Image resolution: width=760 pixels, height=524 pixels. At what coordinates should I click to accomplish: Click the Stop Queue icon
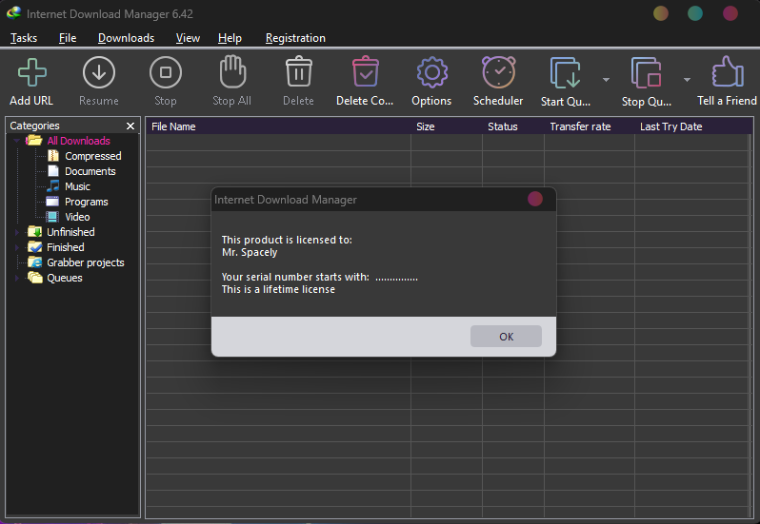coord(646,72)
